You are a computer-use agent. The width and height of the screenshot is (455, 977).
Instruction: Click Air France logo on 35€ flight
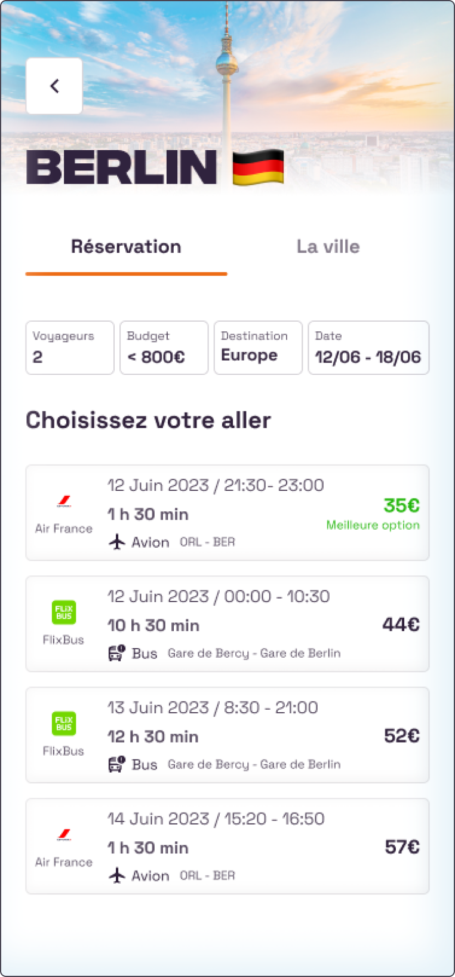pyautogui.click(x=64, y=502)
